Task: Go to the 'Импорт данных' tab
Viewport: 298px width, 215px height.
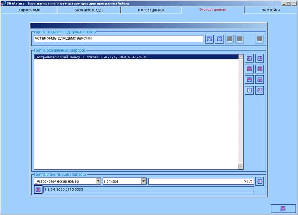Action: coord(151,10)
